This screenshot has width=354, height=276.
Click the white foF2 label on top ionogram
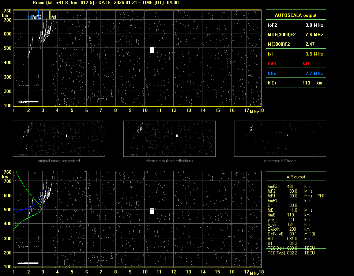tap(37, 17)
